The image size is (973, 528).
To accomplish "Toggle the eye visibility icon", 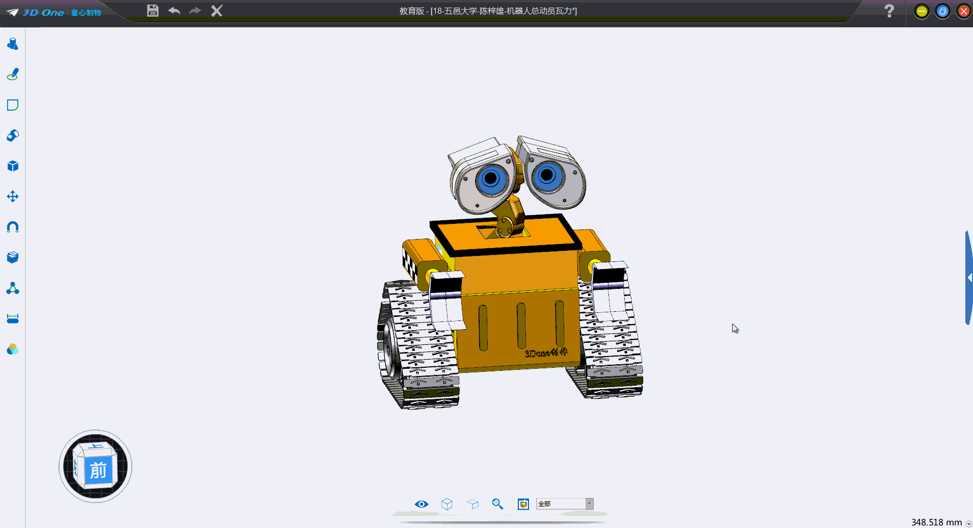I will (421, 504).
